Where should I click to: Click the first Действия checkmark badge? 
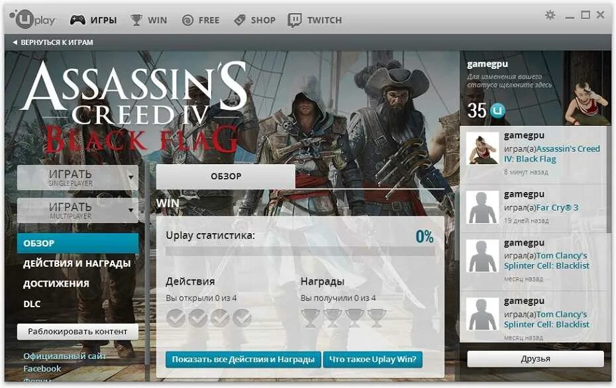point(176,318)
